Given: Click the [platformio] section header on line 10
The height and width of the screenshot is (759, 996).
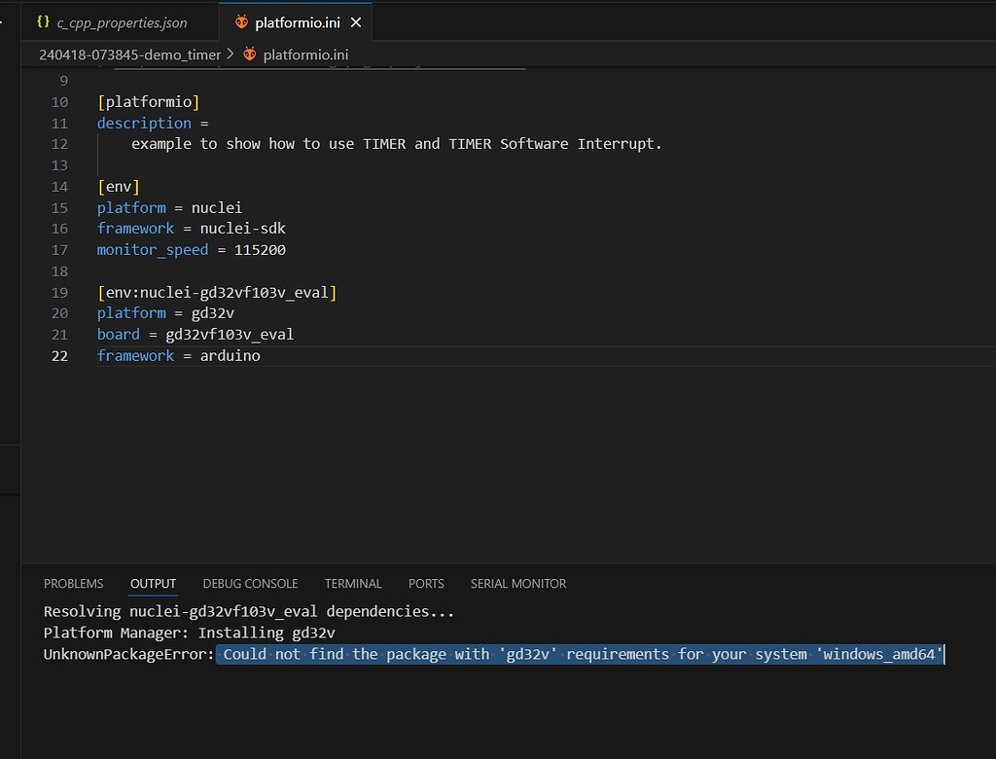Looking at the screenshot, I should 149,102.
